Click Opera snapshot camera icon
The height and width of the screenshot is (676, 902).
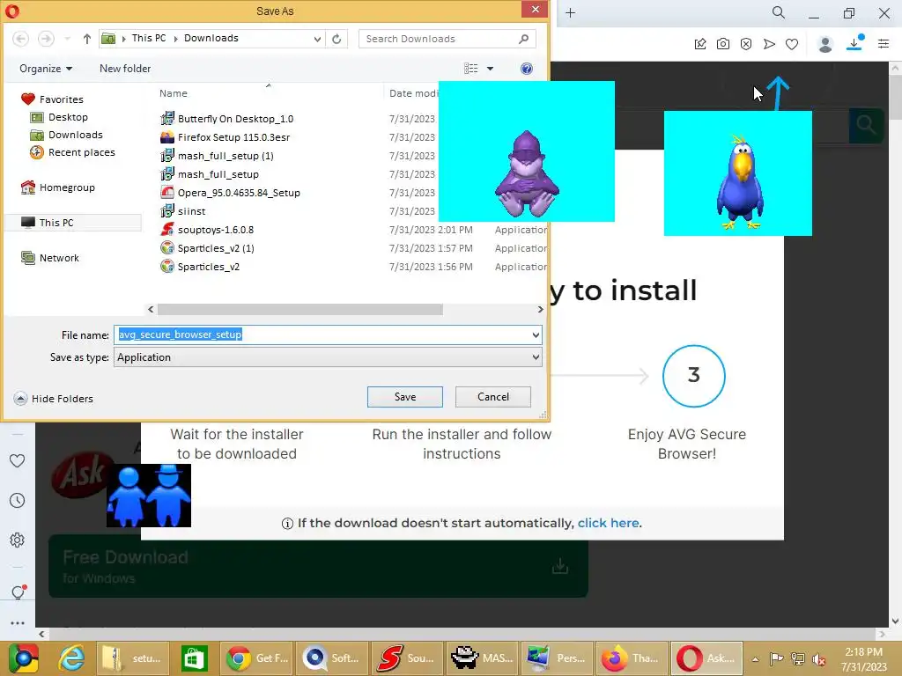[x=723, y=44]
